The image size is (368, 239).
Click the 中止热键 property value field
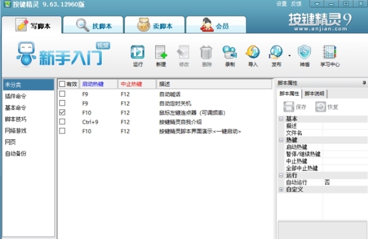[345, 161]
